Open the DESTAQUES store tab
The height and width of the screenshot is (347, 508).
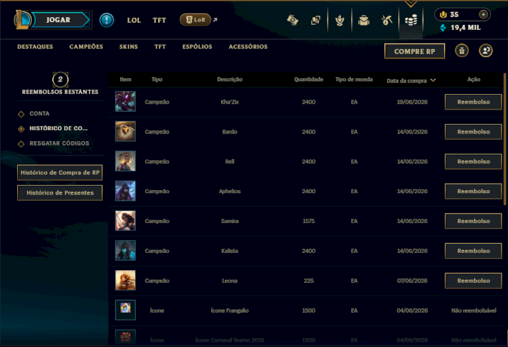(35, 46)
